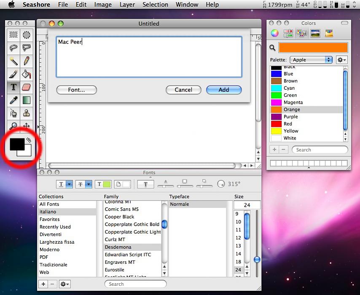Select the eyedropper tool
360x295 pixels.
[x=13, y=100]
